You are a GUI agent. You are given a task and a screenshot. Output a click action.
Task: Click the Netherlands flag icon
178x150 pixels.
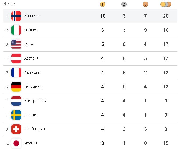[x=16, y=101]
